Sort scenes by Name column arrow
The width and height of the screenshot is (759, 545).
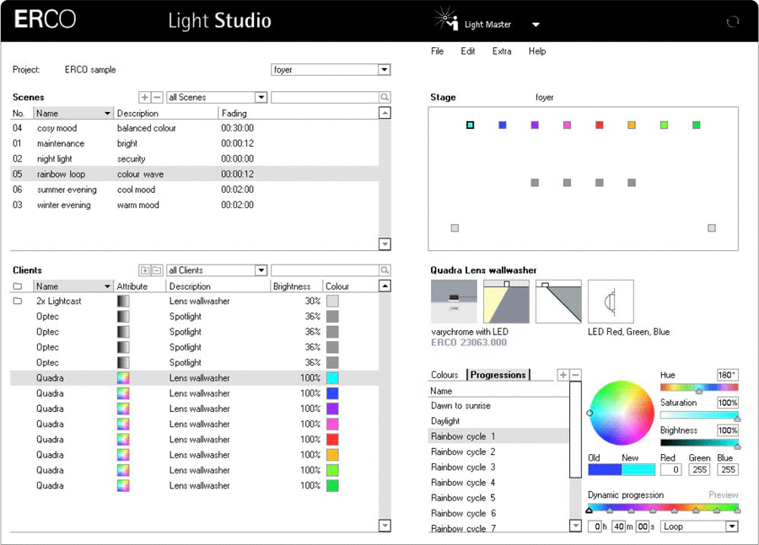(107, 113)
